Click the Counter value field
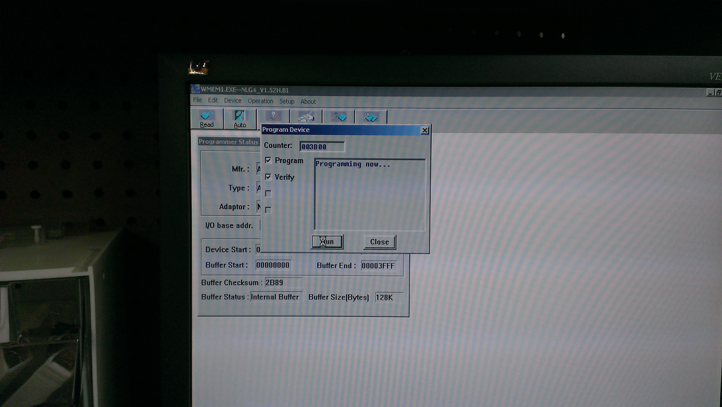 click(x=322, y=147)
